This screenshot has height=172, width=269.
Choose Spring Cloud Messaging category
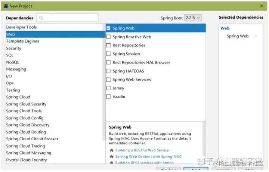point(54,153)
